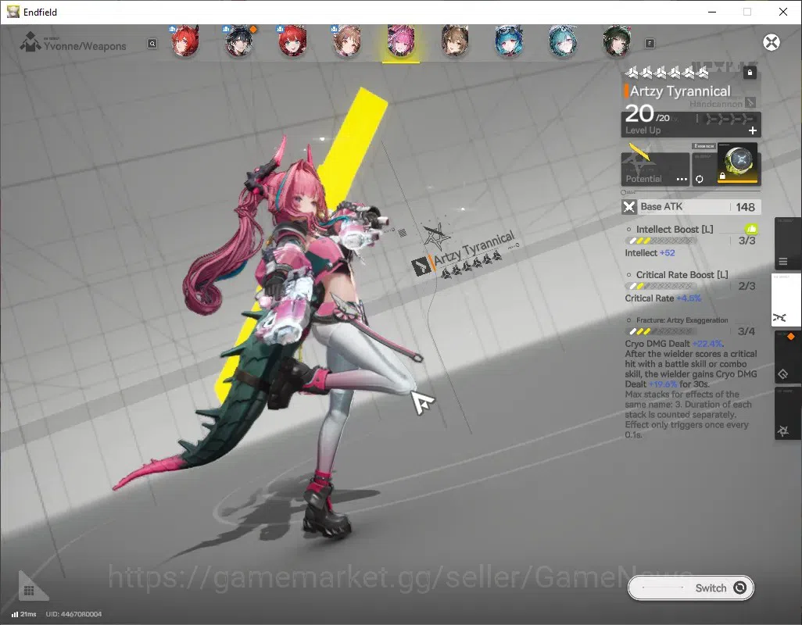Click the Base ATK crossed-swords icon
802x625 pixels.
click(629, 207)
